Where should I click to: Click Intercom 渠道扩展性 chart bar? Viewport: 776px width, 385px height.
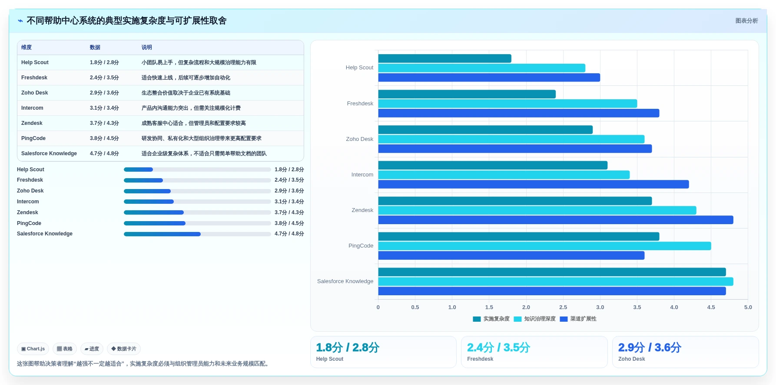pos(534,184)
